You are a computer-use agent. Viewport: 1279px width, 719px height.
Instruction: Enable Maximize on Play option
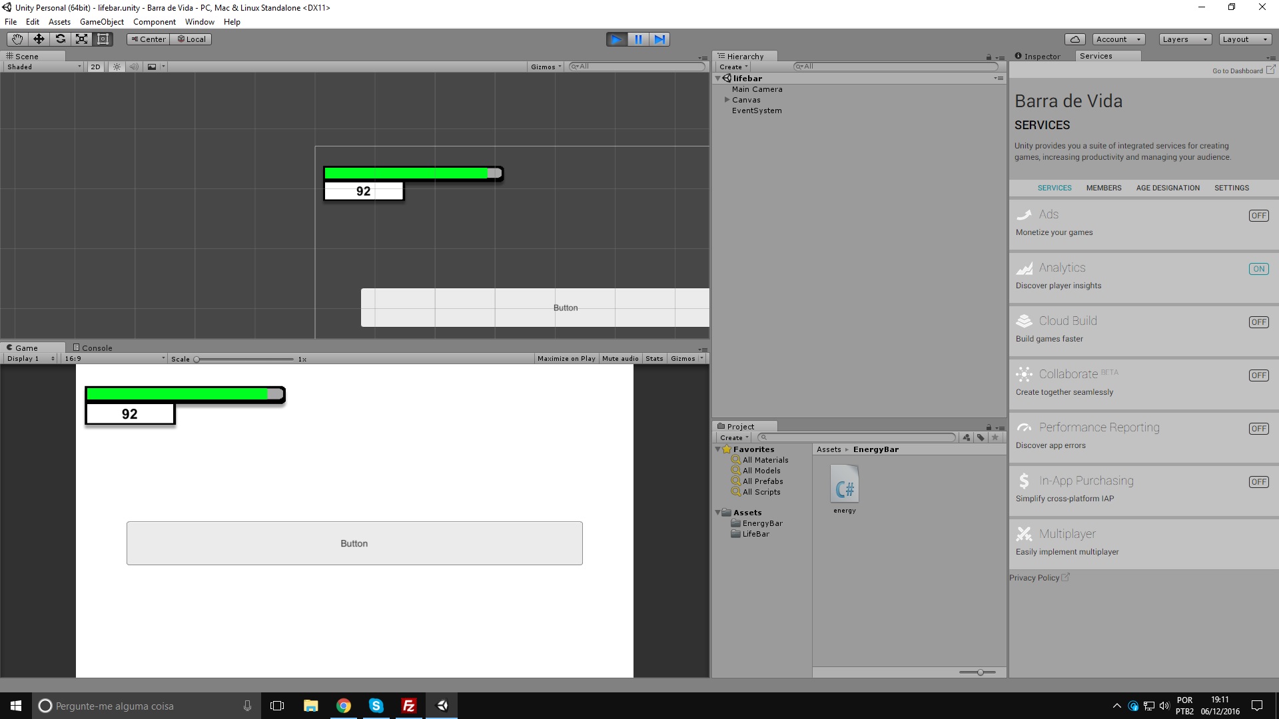[x=566, y=359]
